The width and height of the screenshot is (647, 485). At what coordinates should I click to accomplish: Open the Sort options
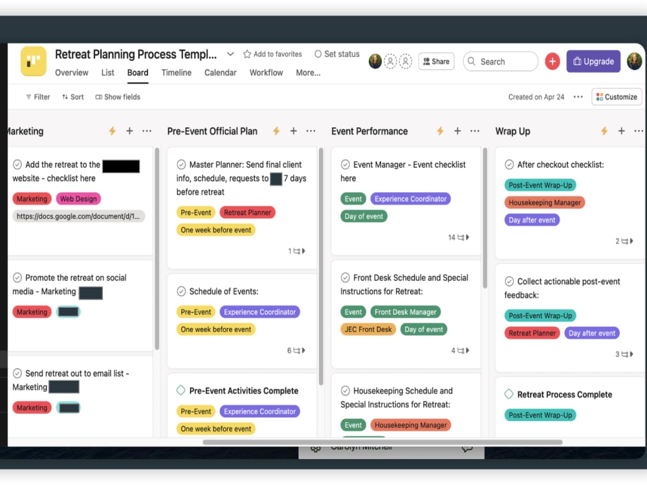72,96
